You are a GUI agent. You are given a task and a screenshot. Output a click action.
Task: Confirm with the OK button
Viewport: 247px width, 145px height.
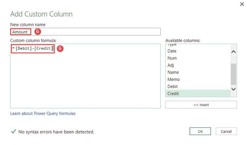[x=200, y=132]
